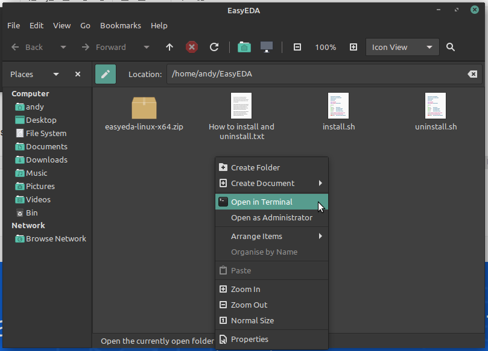Viewport: 488px width, 351px height.
Task: Open the Forward history dropdown arrow
Action: coord(146,47)
